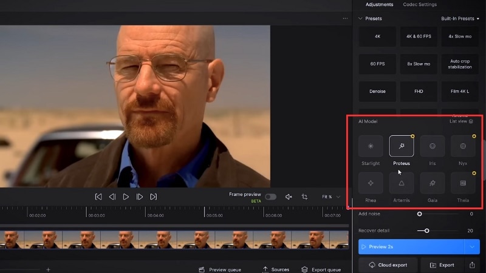The image size is (486, 273).
Task: Switch to the Codec Settings tab
Action: tap(420, 4)
